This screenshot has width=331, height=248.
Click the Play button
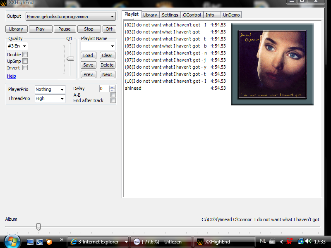40,29
